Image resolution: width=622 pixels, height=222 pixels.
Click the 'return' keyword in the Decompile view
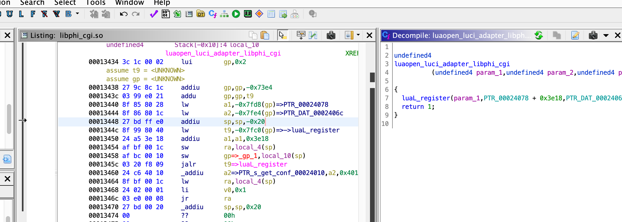(413, 107)
